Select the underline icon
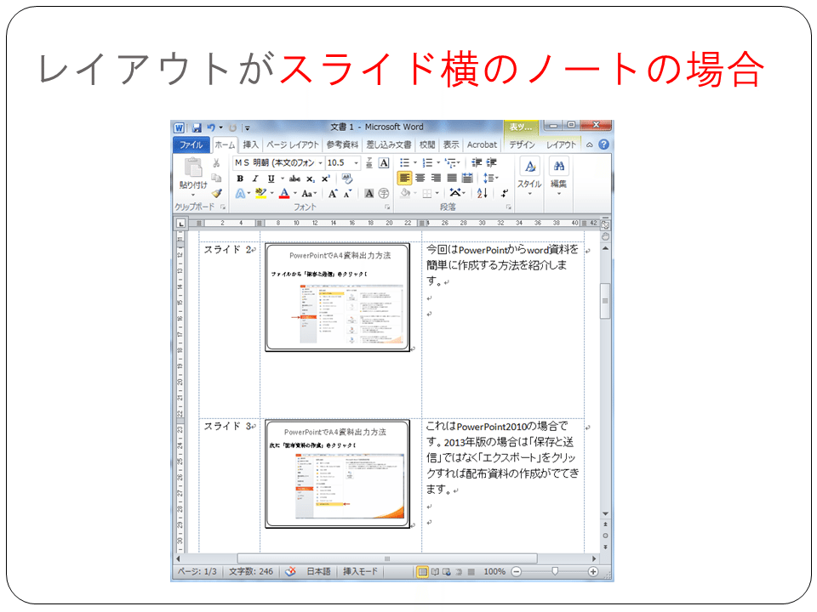This screenshot has width=817, height=612. click(271, 178)
